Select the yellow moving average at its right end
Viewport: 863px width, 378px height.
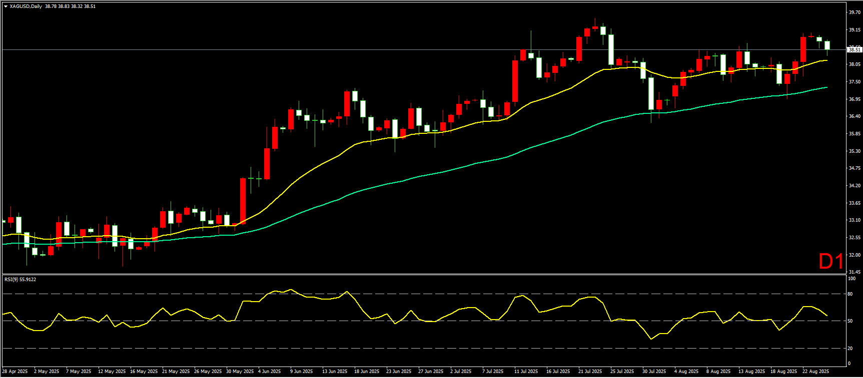point(825,60)
